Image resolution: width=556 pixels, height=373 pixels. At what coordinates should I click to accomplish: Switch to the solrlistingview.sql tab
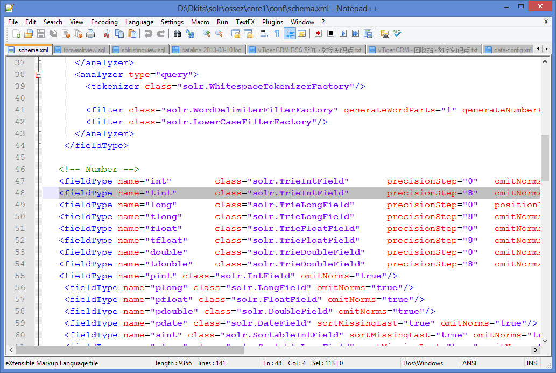tap(140, 50)
